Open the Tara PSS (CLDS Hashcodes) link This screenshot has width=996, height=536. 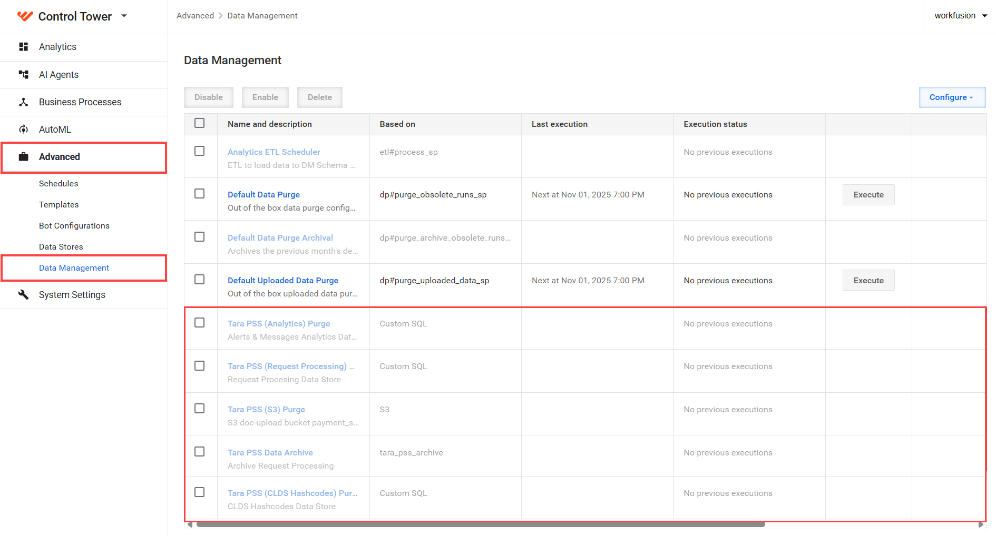point(292,493)
